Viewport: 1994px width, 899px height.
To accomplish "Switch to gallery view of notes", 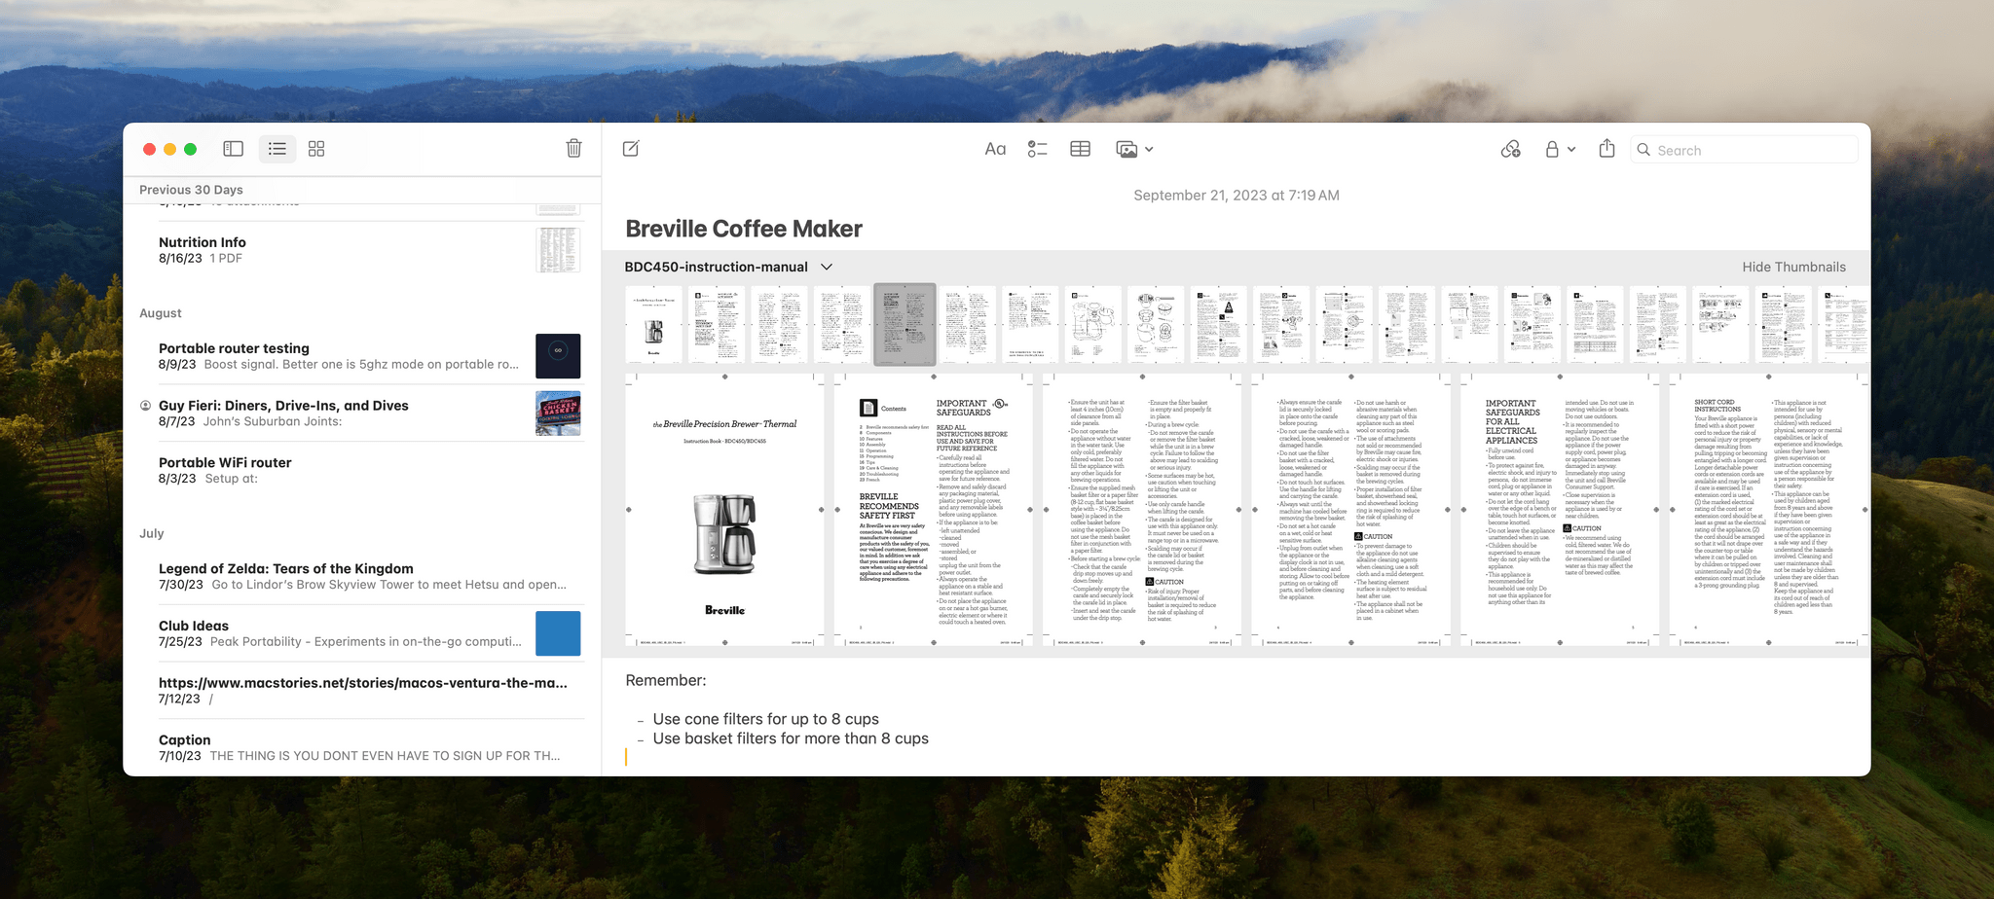I will pyautogui.click(x=316, y=149).
